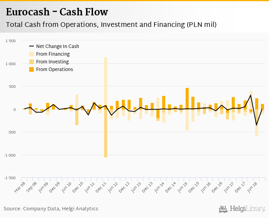This screenshot has width=269, height=218.
Task: Click the From Investing legend color swatch
Action: pyautogui.click(x=32, y=62)
